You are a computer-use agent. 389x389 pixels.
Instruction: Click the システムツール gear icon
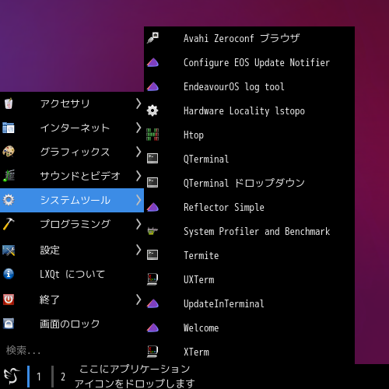[9, 200]
